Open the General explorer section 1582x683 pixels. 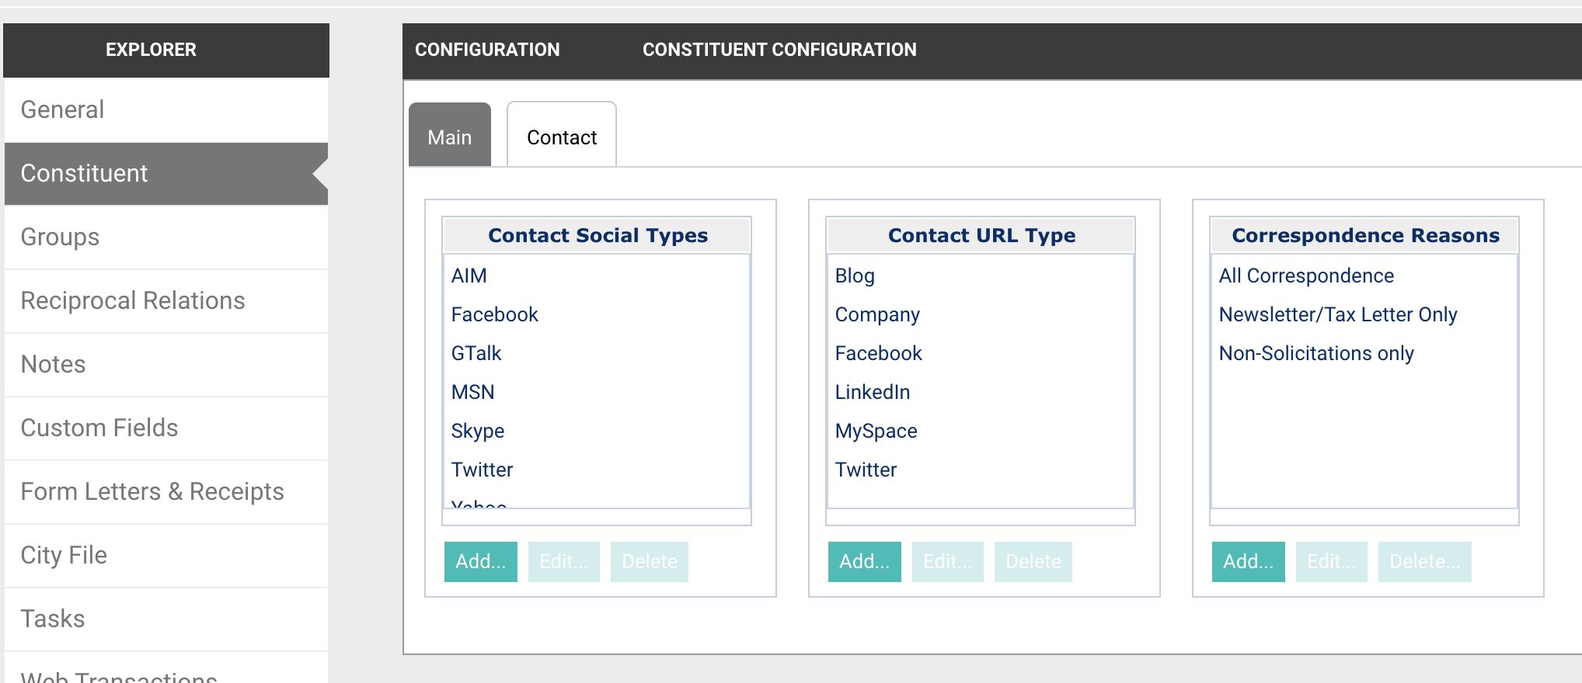62,109
